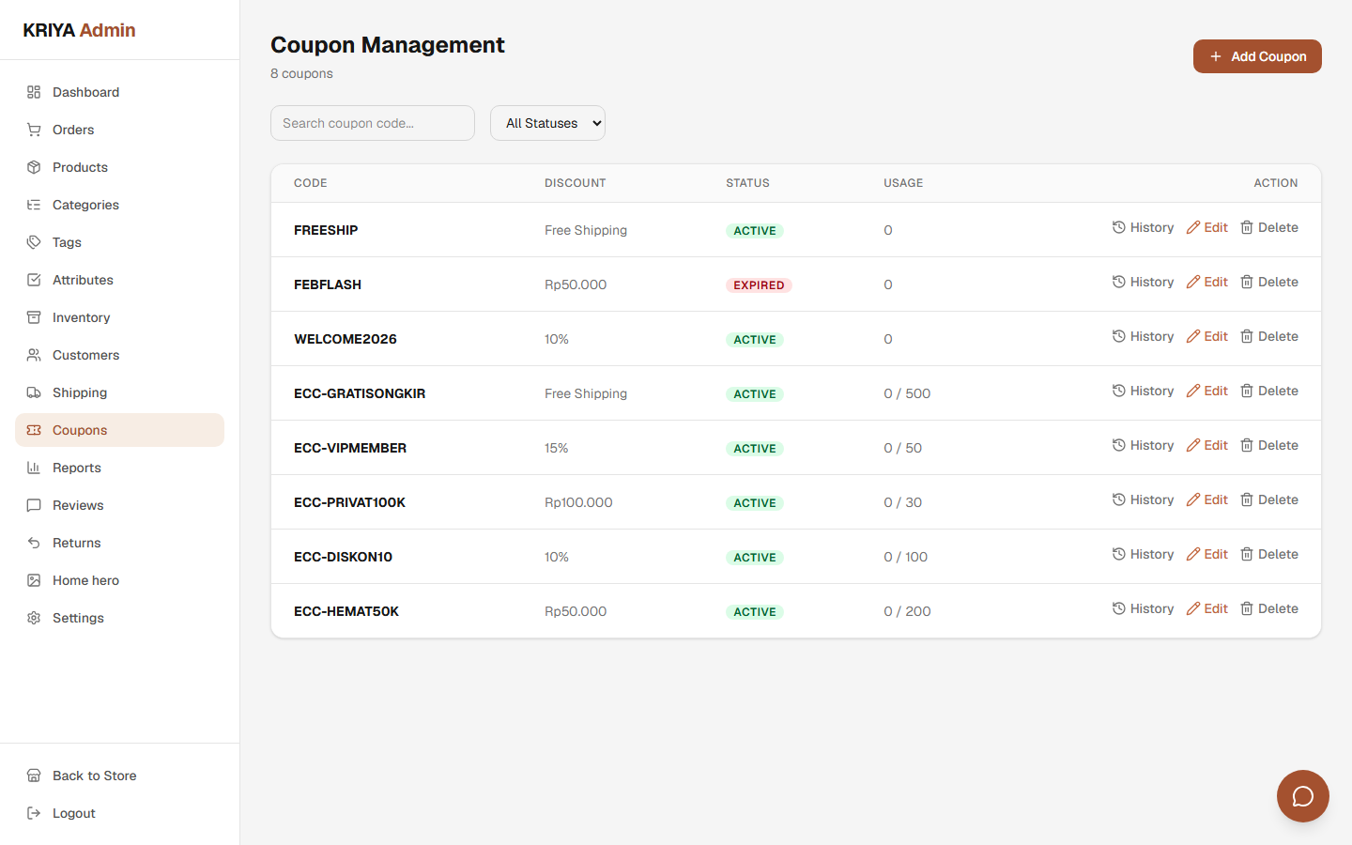Go to Home hero settings
Screen dimensions: 1352x845
[120, 580]
